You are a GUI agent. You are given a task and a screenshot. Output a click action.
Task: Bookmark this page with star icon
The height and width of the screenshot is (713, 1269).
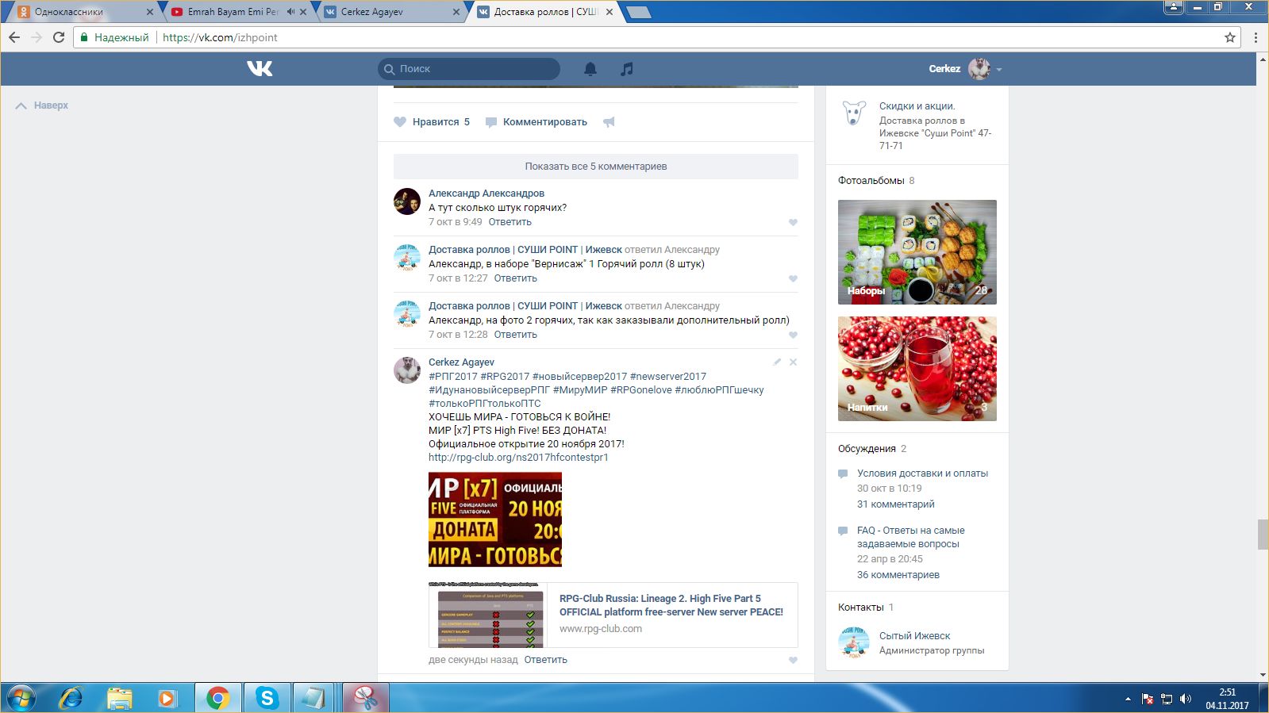click(x=1229, y=37)
